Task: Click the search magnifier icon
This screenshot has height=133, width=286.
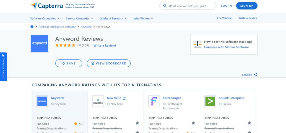Action: click(165, 6)
